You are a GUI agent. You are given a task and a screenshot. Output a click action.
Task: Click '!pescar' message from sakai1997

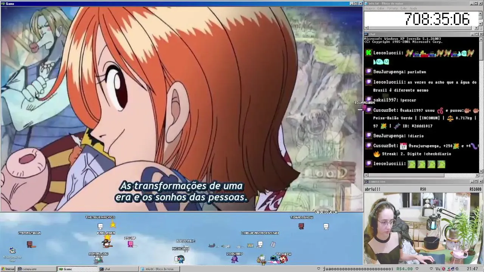click(x=408, y=100)
